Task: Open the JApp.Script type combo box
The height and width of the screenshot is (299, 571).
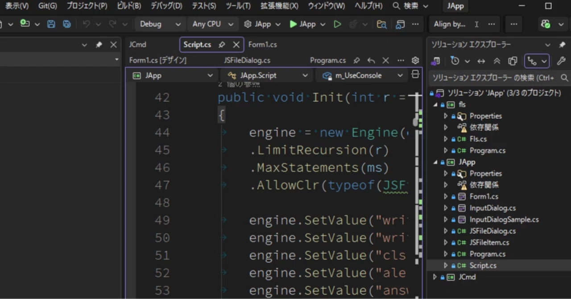Action: (267, 75)
